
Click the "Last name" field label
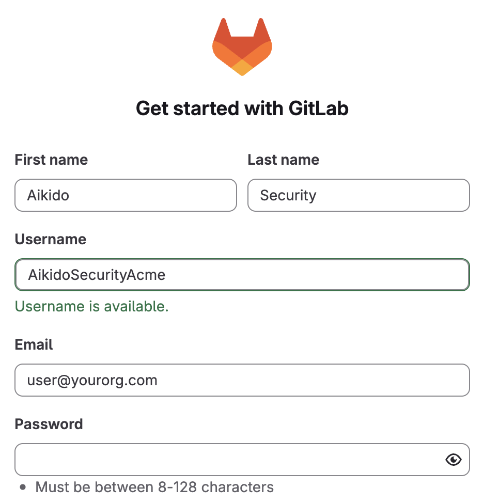pyautogui.click(x=283, y=160)
